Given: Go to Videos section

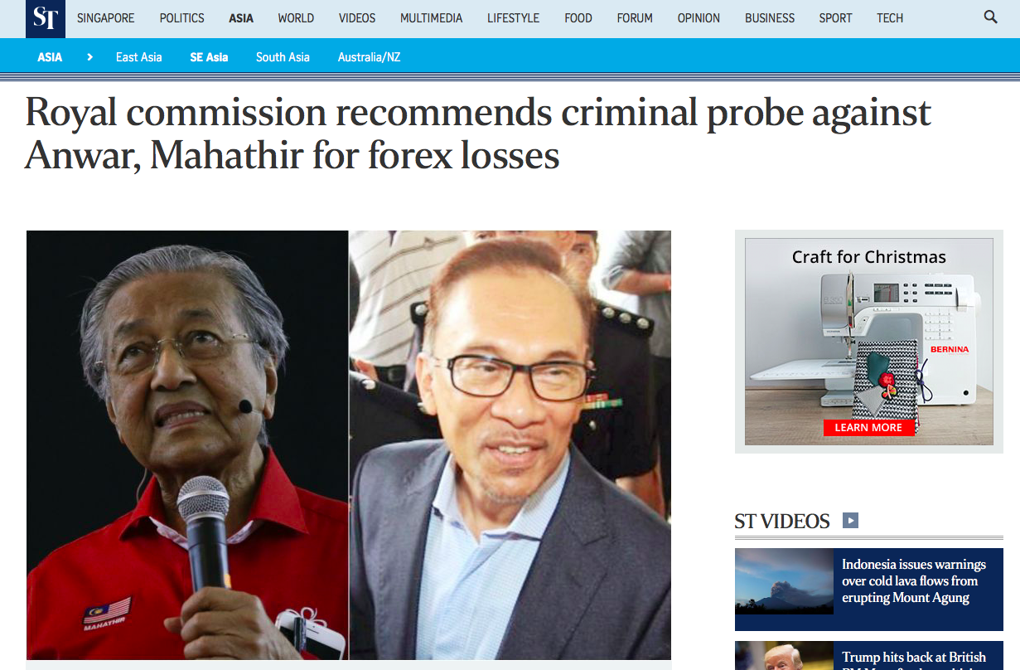Looking at the screenshot, I should [x=357, y=18].
